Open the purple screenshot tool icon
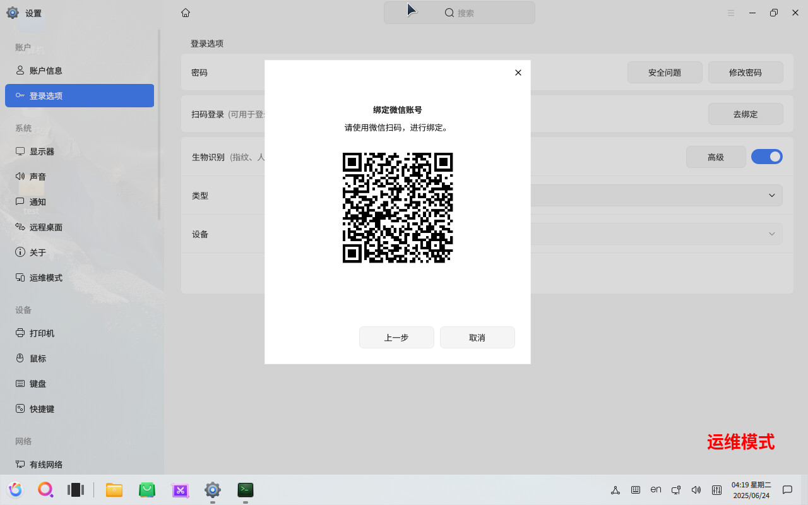 (x=180, y=490)
